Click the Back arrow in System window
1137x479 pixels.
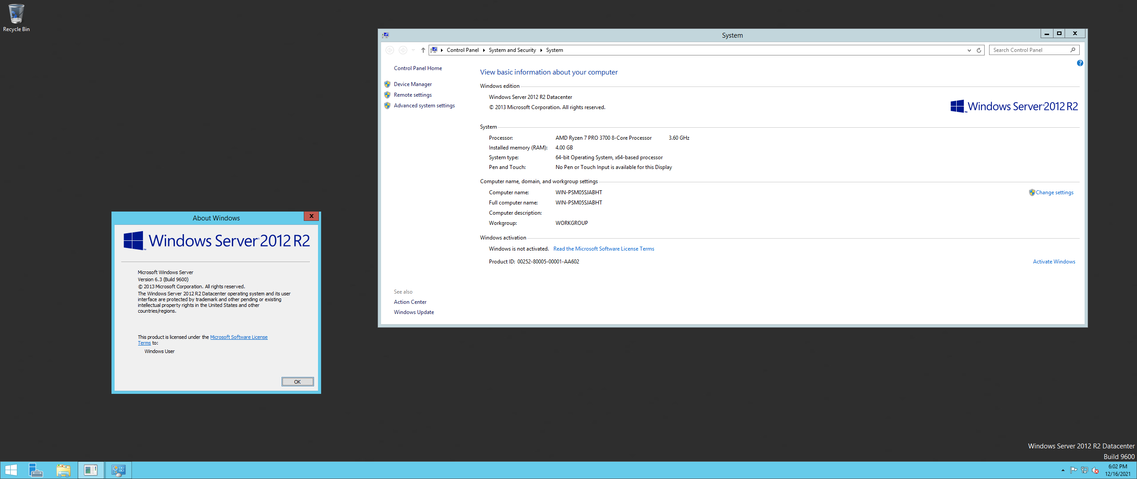point(390,50)
